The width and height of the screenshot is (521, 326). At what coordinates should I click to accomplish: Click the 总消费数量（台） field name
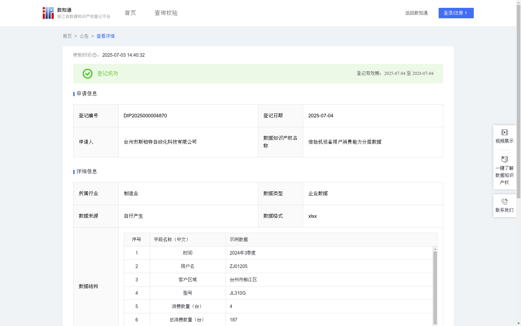click(188, 320)
